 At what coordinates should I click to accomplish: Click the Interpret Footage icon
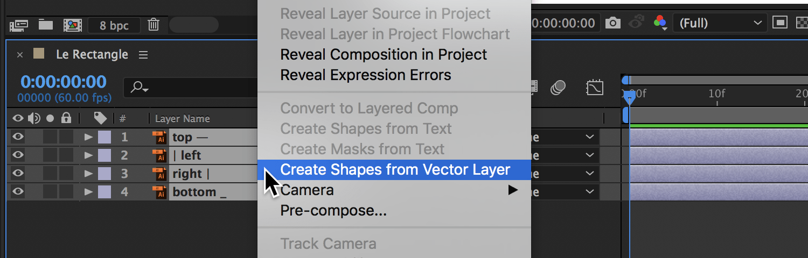click(x=19, y=24)
